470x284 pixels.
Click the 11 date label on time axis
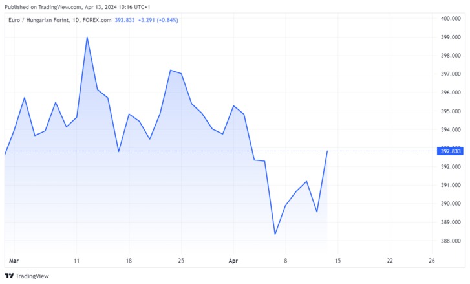pyautogui.click(x=76, y=260)
